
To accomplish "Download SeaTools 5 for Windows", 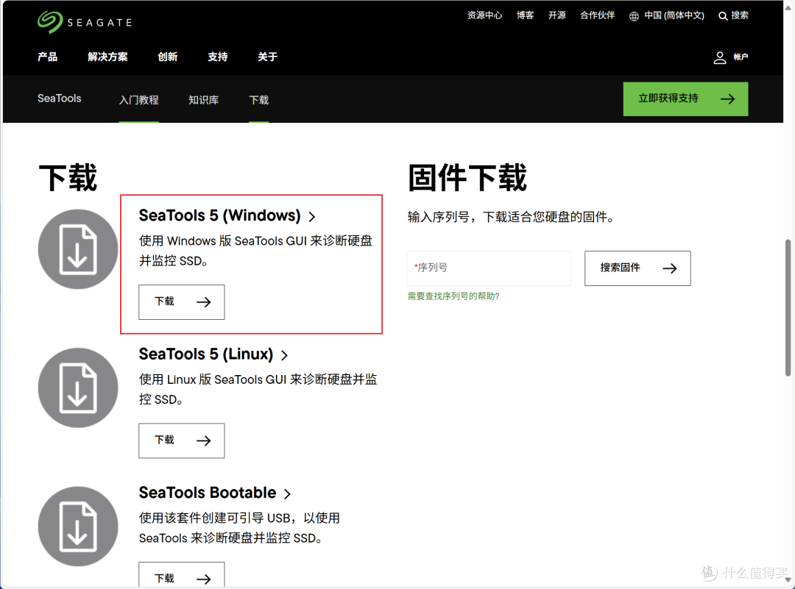I will pyautogui.click(x=182, y=301).
